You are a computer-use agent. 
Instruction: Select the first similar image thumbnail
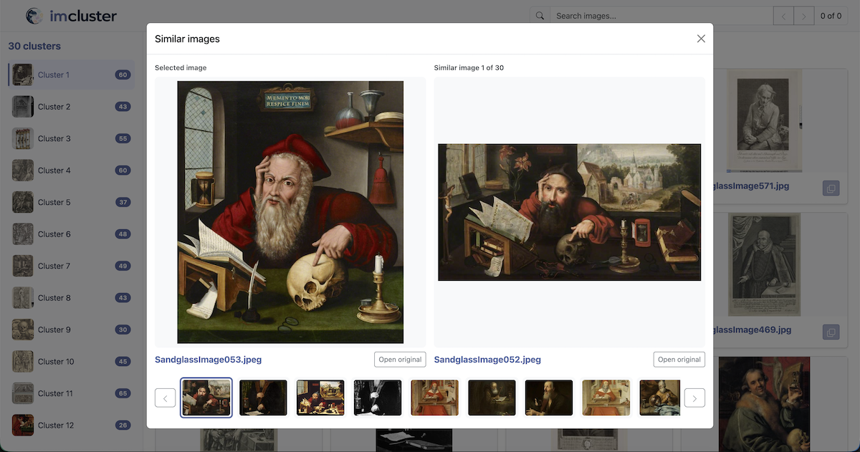click(x=206, y=398)
